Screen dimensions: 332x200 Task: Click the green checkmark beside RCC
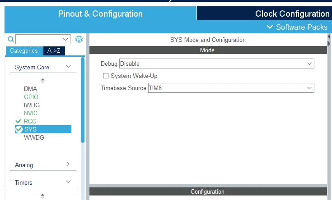click(x=19, y=121)
